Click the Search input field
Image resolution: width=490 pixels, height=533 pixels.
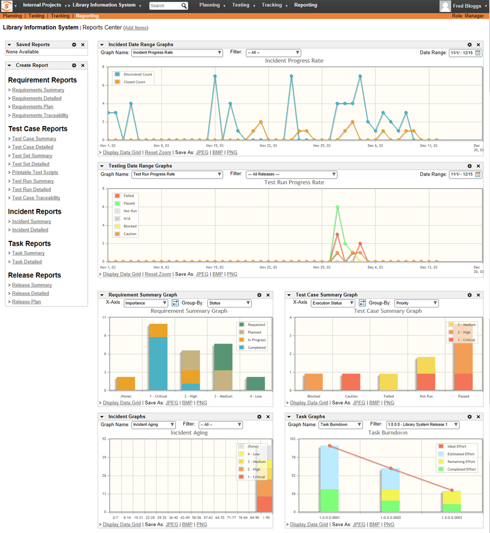pos(165,6)
